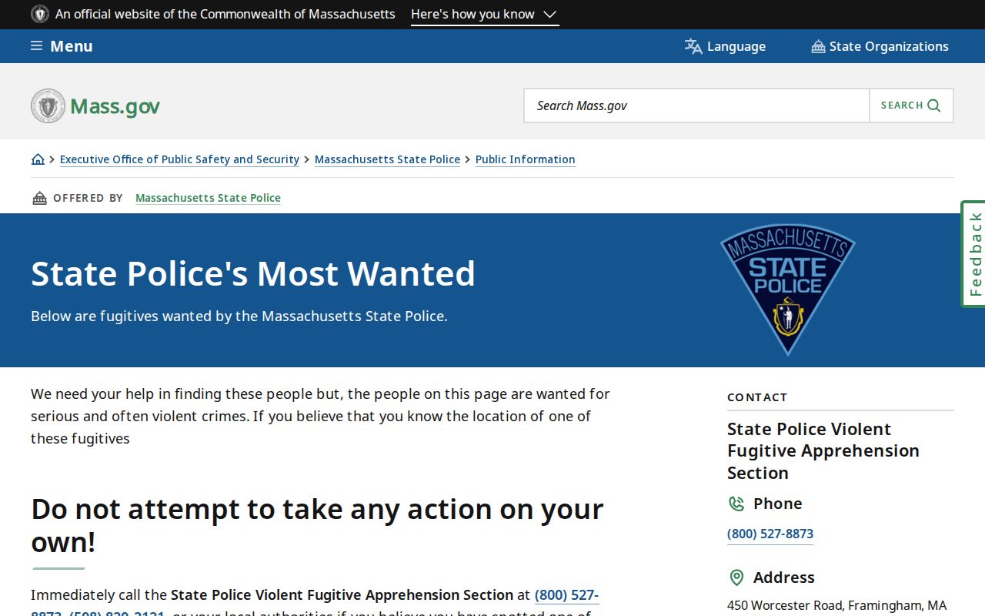Click the Mass.gov seal logo icon
This screenshot has height=616, width=985.
[x=48, y=105]
